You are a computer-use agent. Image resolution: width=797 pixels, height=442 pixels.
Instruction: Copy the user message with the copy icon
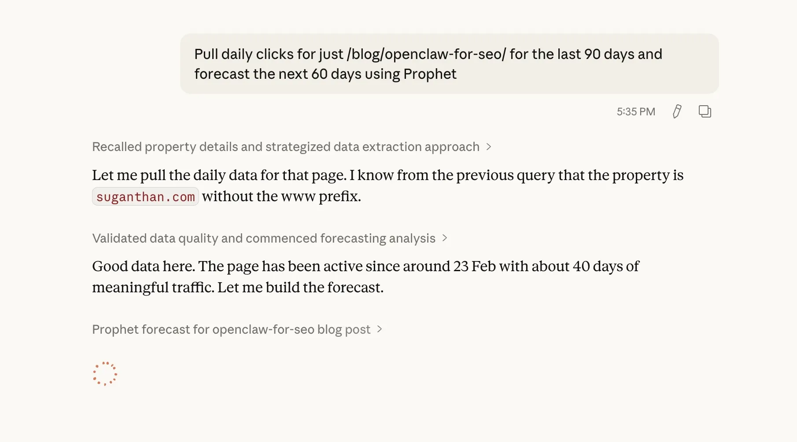point(705,111)
